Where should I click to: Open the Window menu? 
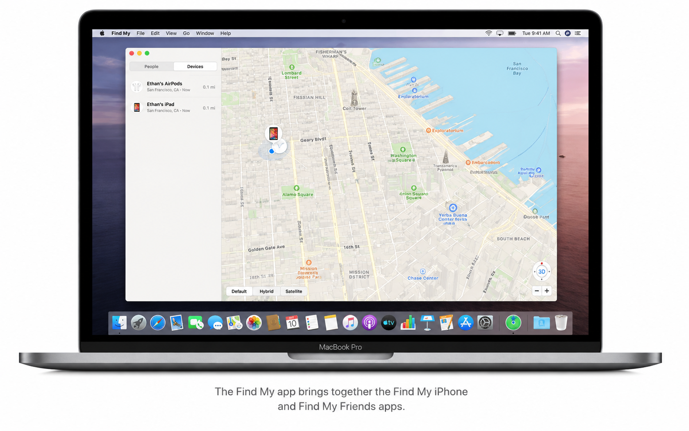click(205, 33)
